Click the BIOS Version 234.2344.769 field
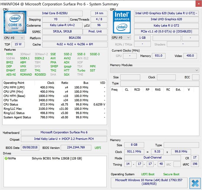Viewport: 202px width, 190px height. [x=76, y=148]
